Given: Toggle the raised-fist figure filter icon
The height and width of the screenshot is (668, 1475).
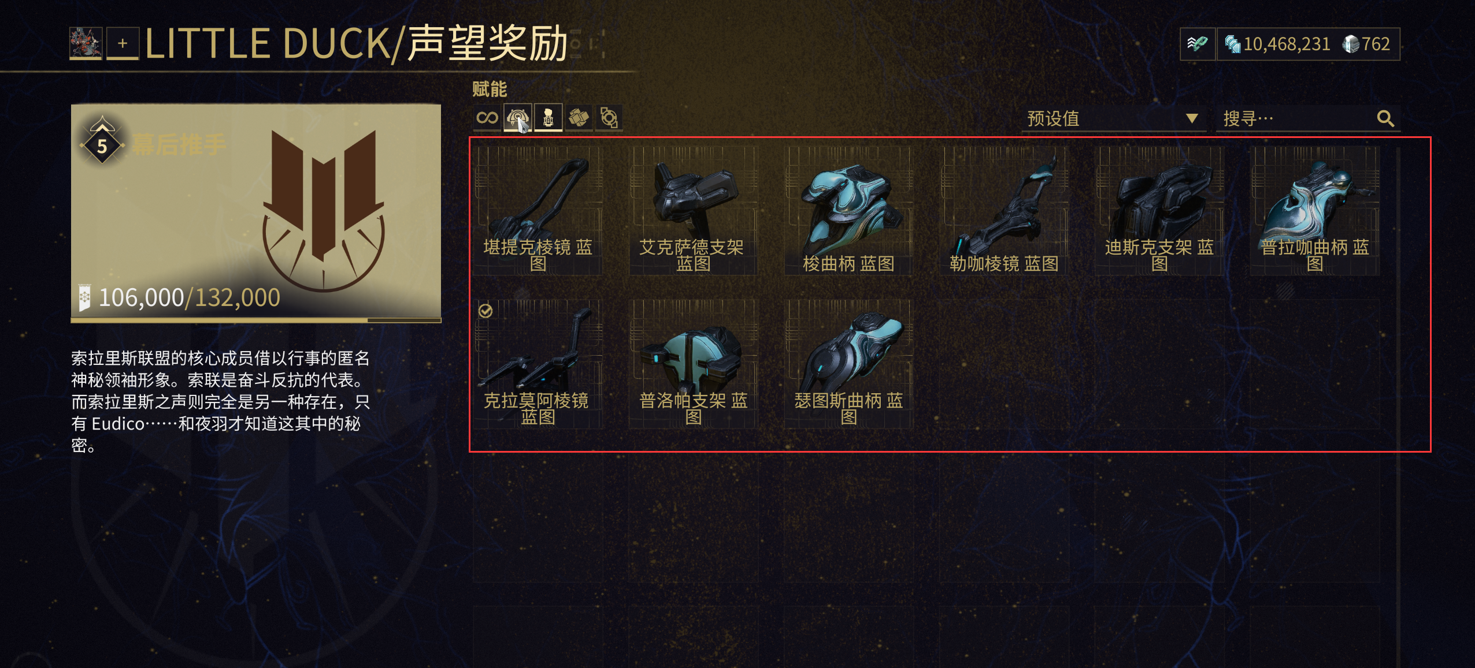Looking at the screenshot, I should point(548,118).
